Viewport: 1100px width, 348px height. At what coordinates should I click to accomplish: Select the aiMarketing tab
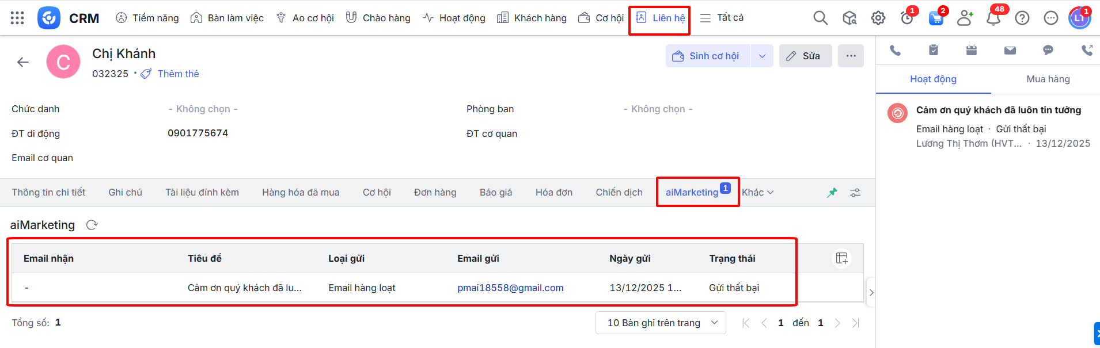[x=692, y=192]
